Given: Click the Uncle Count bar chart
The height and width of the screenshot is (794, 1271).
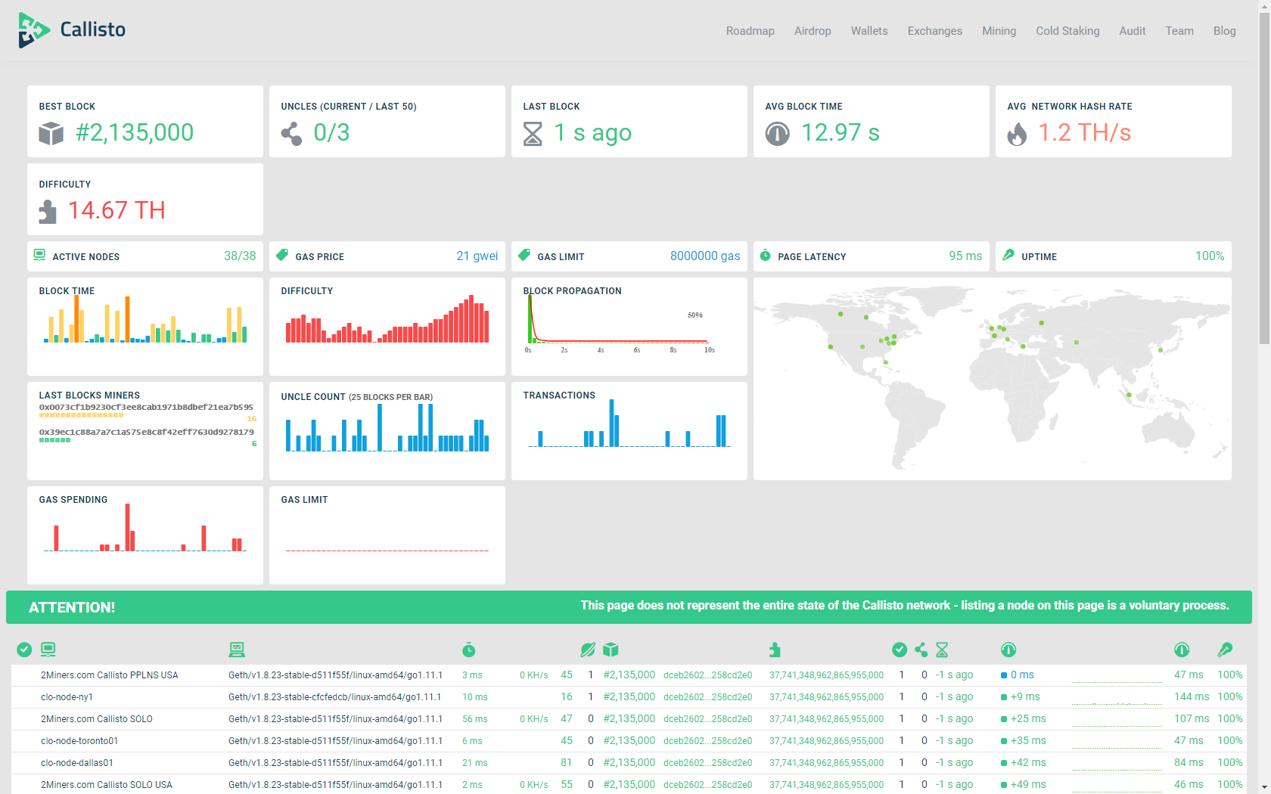Looking at the screenshot, I should pyautogui.click(x=387, y=427).
